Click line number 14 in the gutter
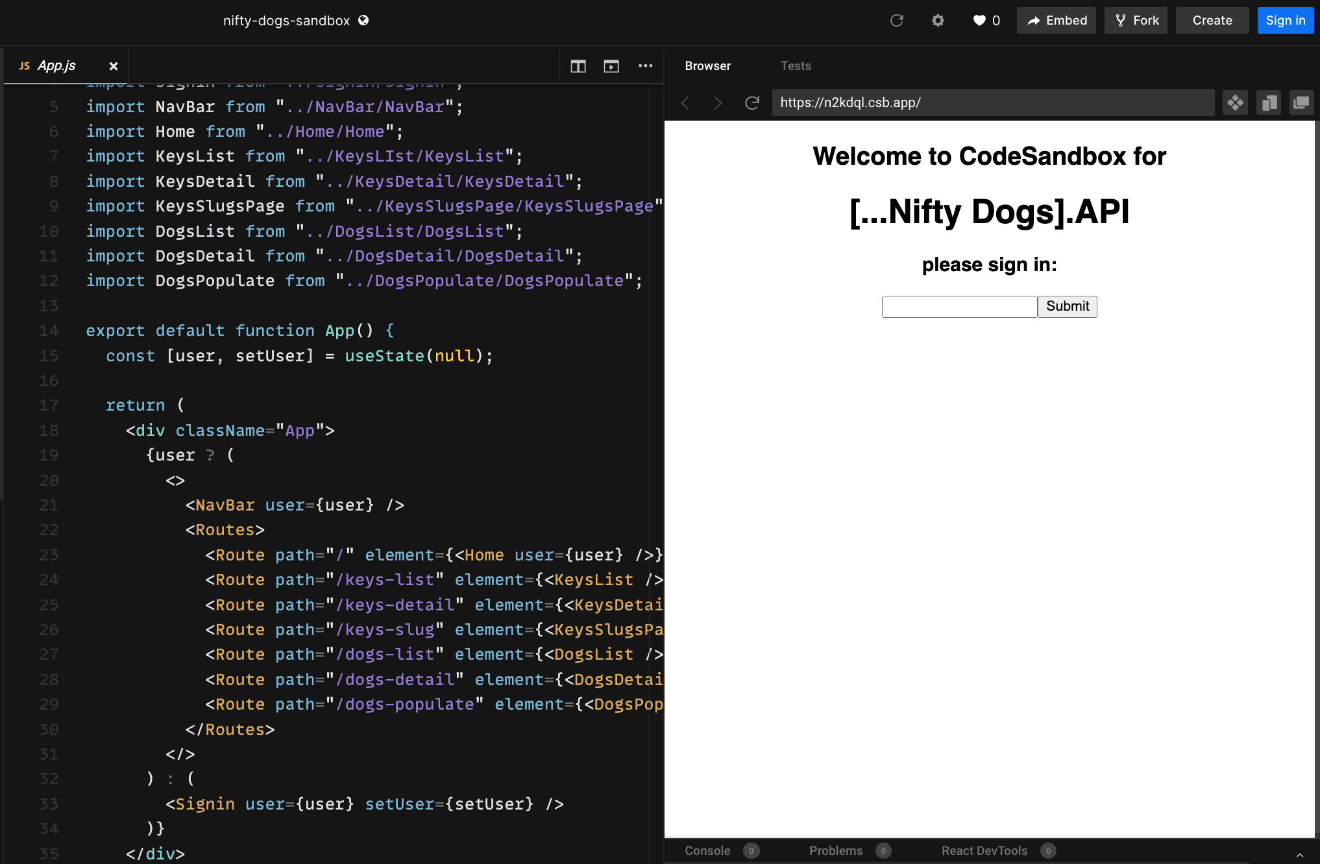This screenshot has width=1320, height=864. point(49,331)
